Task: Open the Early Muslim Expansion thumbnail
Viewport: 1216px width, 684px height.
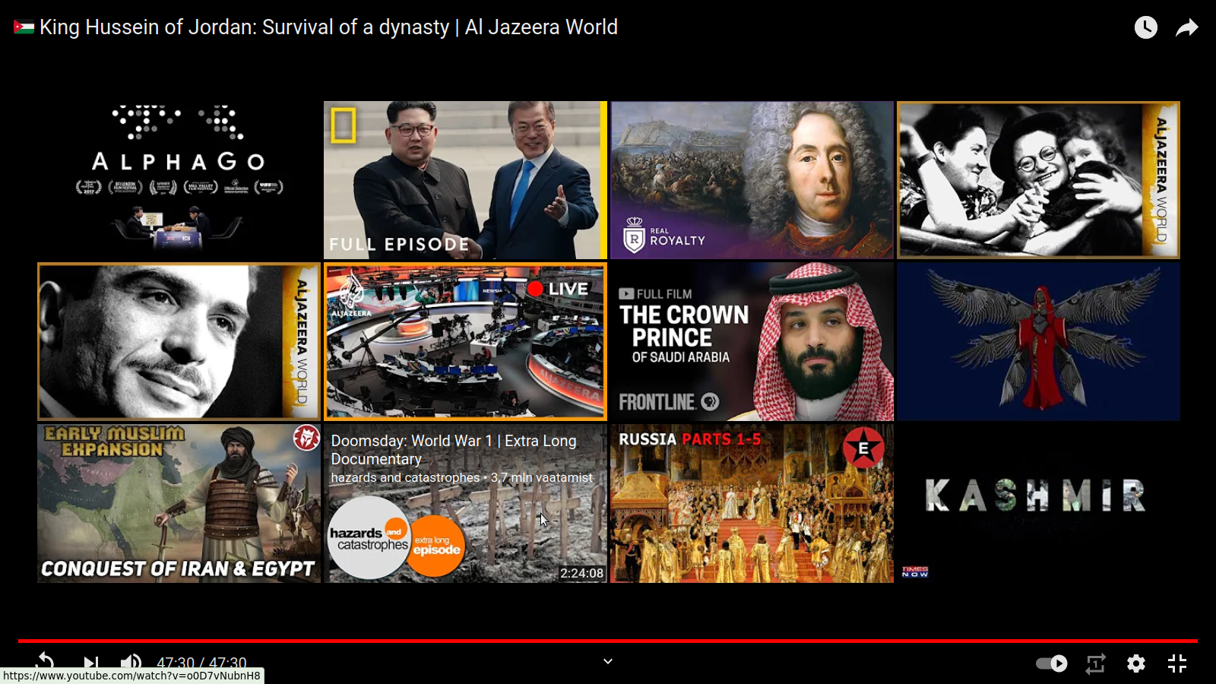Action: [179, 503]
